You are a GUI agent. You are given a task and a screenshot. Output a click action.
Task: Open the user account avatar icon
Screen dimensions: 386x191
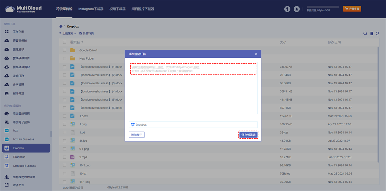click(297, 9)
